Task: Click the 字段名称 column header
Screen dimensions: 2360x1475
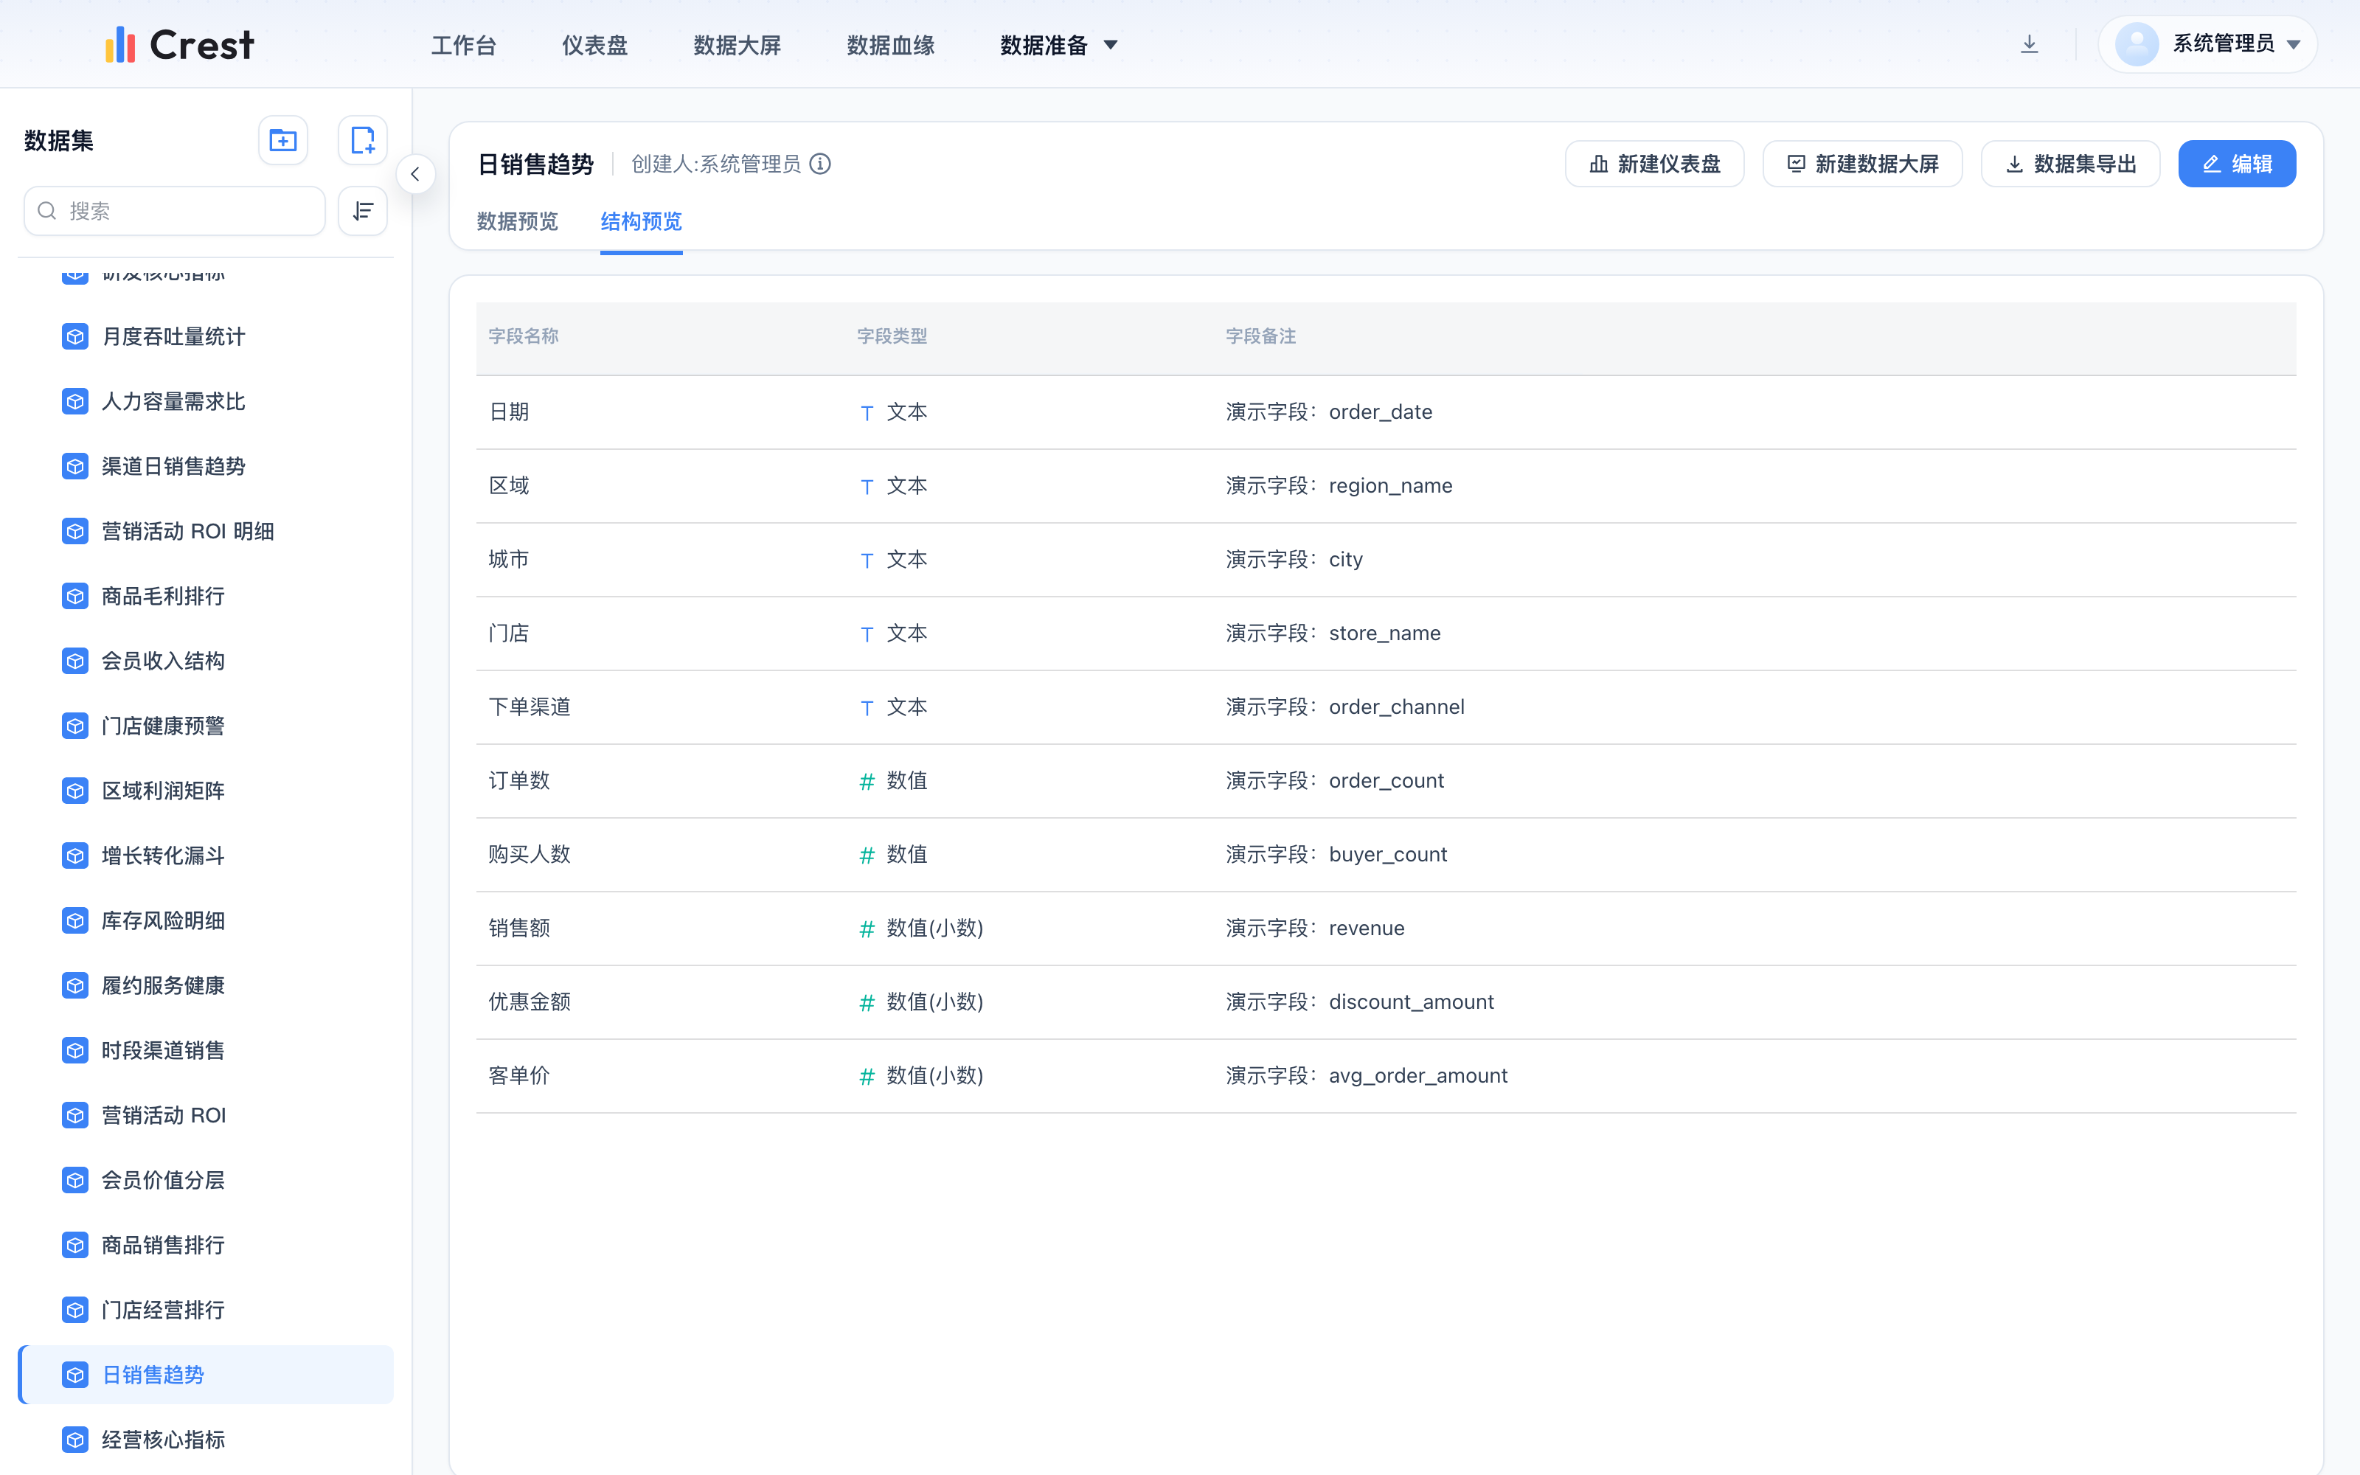Action: [x=524, y=336]
